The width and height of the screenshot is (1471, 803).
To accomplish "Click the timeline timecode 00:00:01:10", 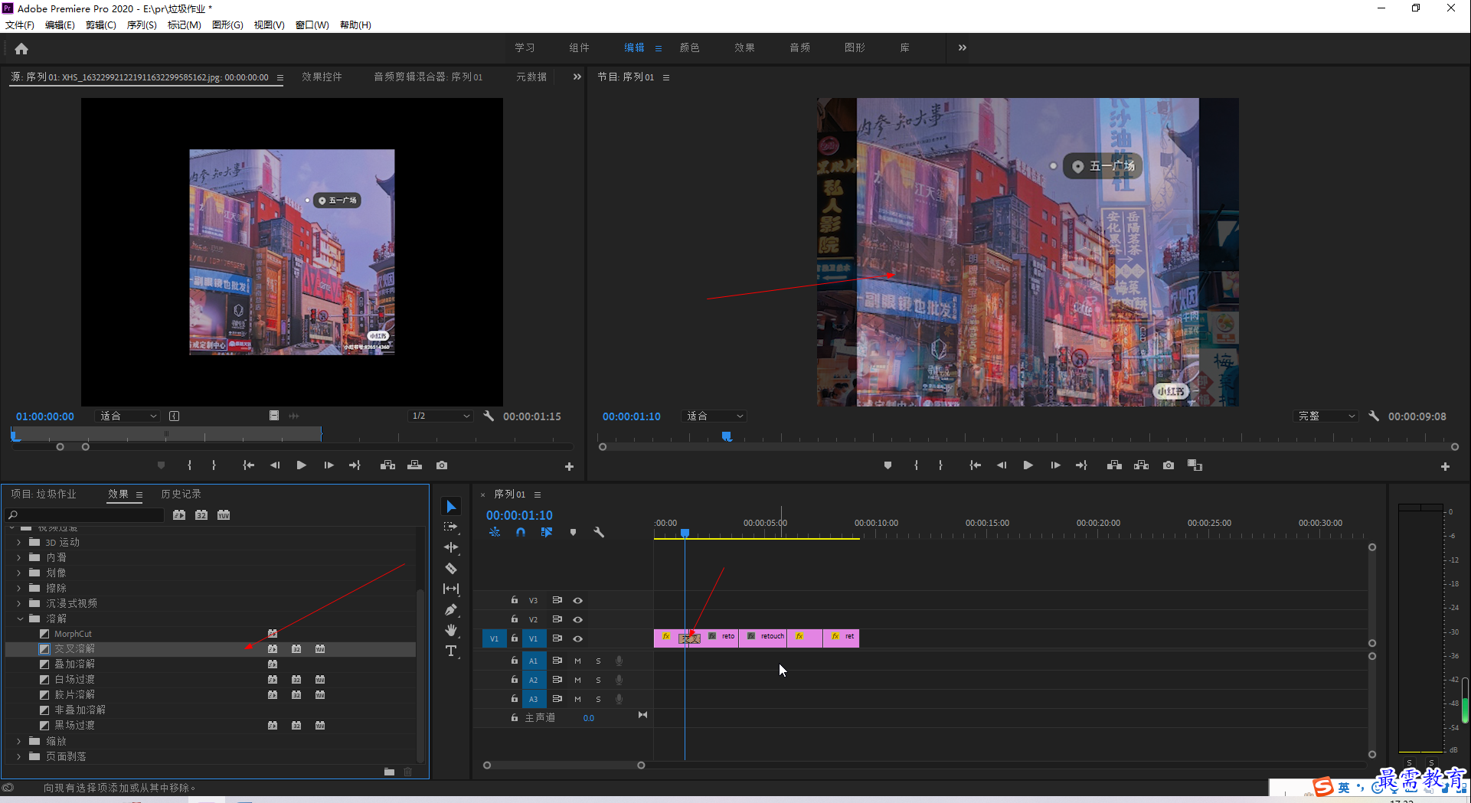I will [519, 515].
